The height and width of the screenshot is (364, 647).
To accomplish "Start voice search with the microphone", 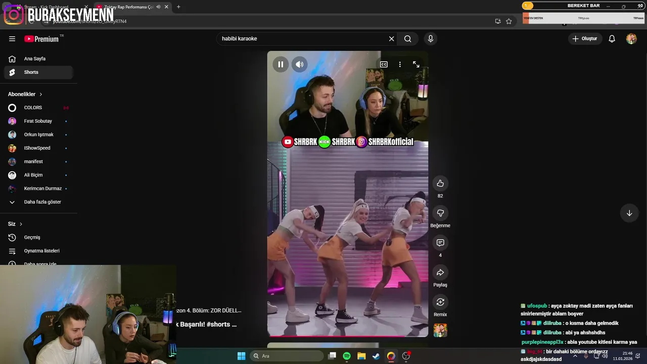I will [431, 39].
